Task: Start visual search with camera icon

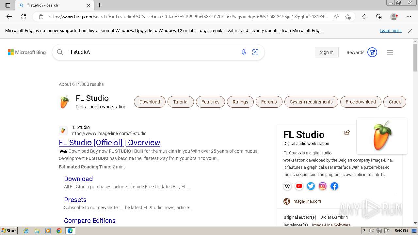Action: (255, 52)
